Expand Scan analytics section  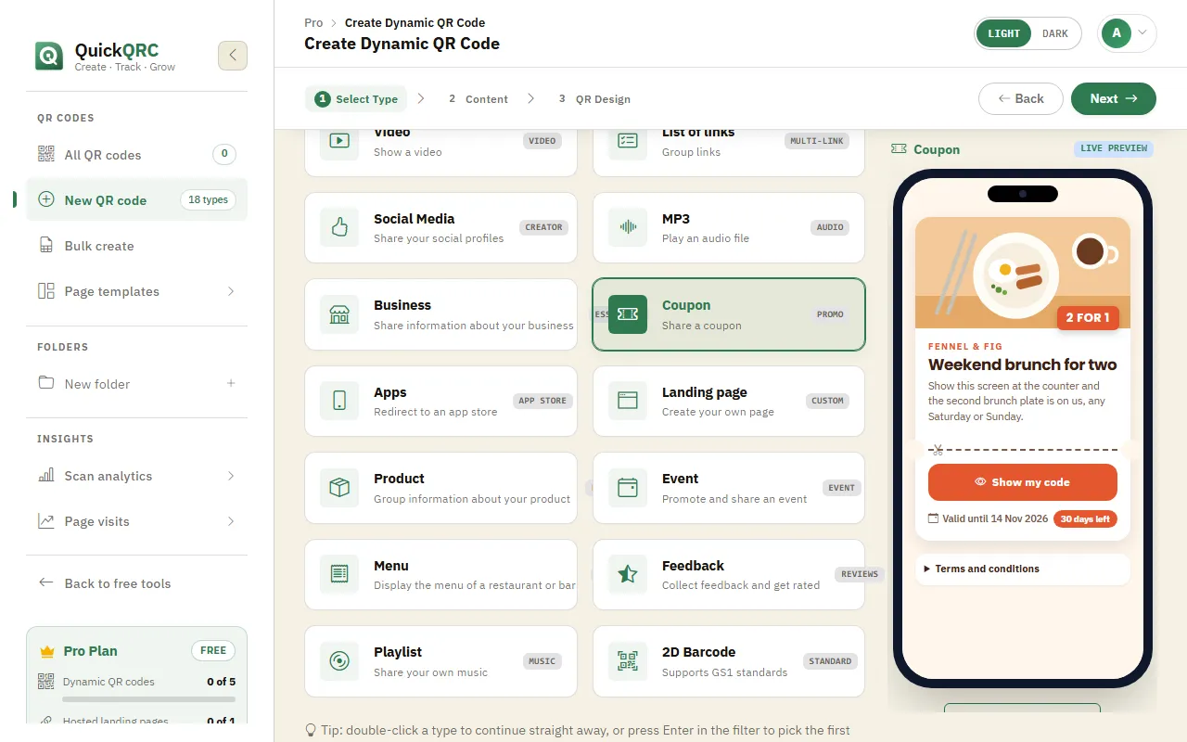pos(231,476)
